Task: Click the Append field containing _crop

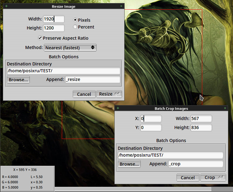Action: point(196,164)
